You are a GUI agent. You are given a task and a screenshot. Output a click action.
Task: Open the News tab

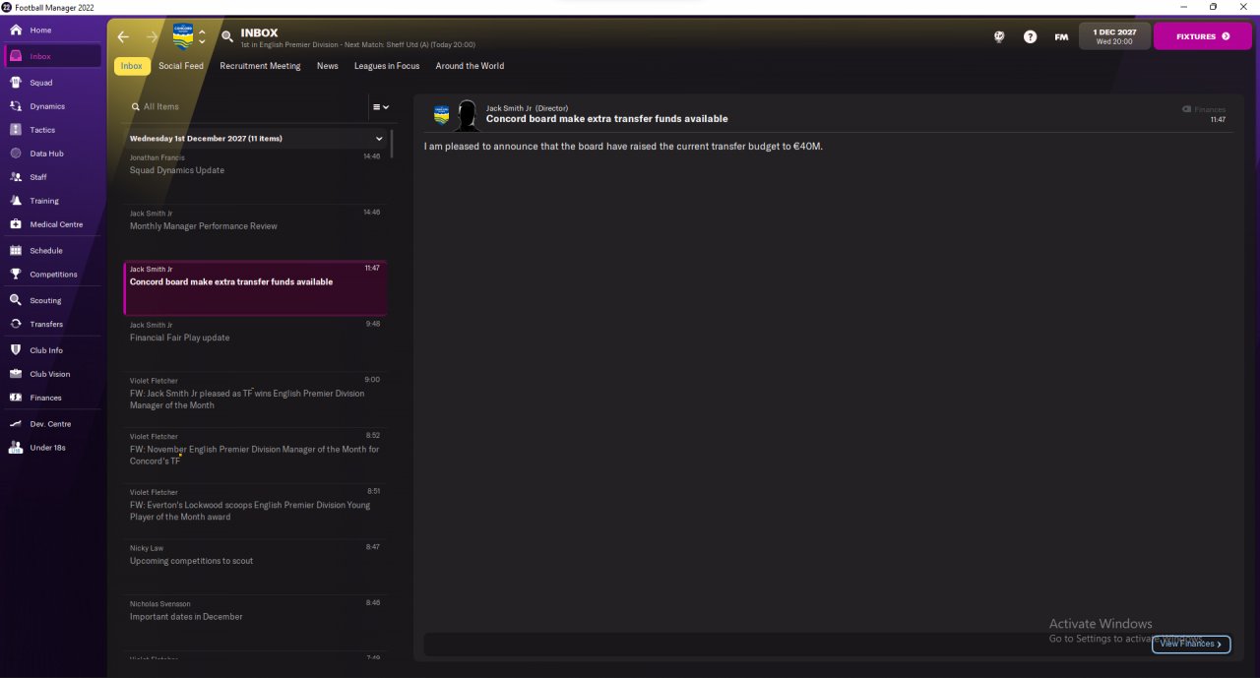pyautogui.click(x=328, y=66)
